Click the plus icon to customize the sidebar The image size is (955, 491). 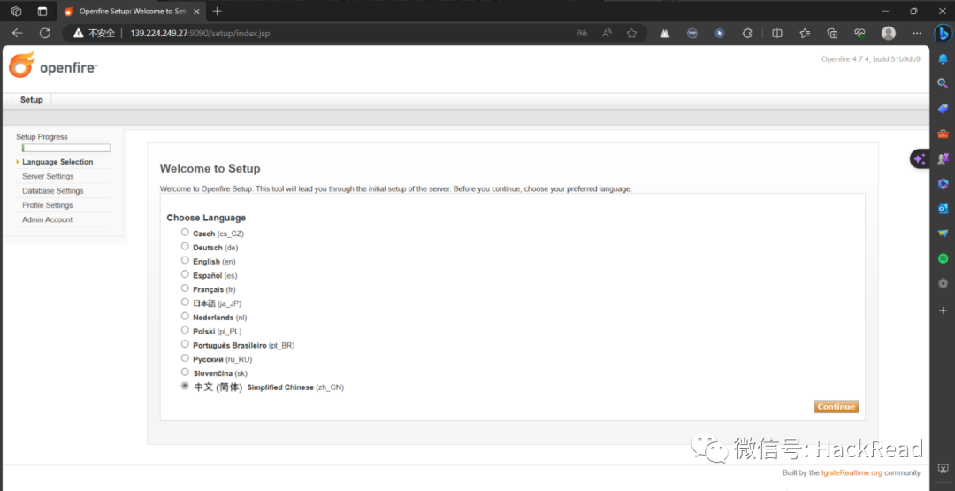pyautogui.click(x=943, y=310)
